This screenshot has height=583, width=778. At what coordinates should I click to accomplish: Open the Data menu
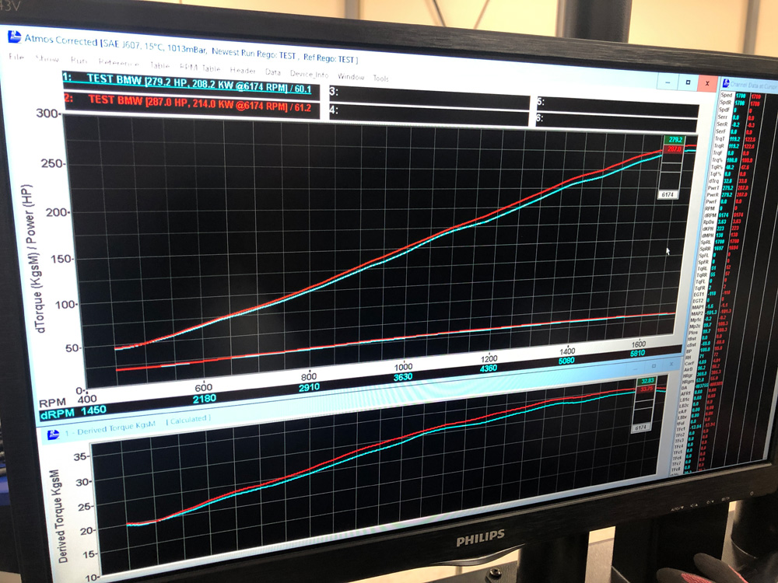(x=273, y=72)
